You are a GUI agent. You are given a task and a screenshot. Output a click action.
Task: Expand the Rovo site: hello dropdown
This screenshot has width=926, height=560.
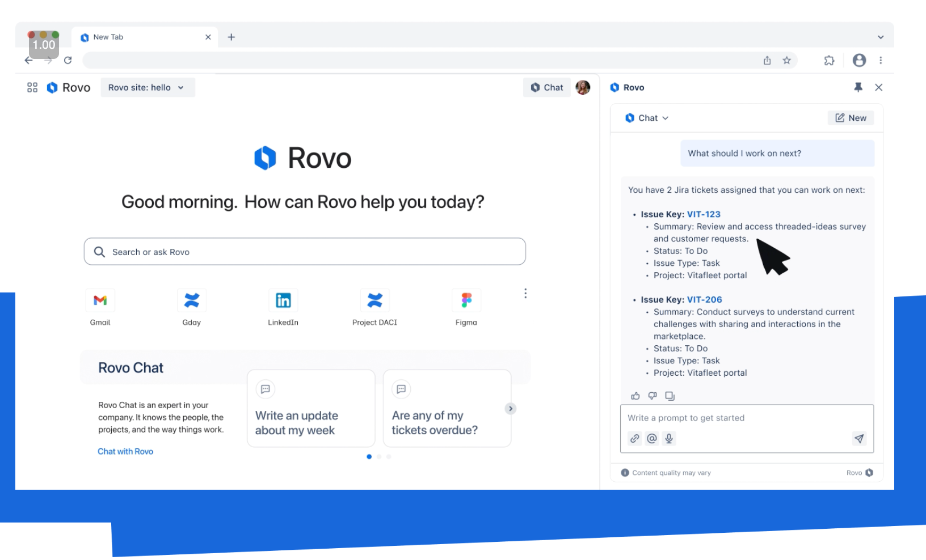pyautogui.click(x=148, y=87)
